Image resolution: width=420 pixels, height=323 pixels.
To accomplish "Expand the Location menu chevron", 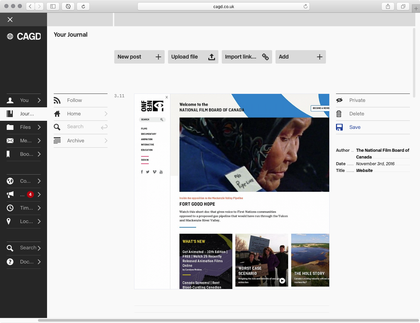I will pos(39,221).
